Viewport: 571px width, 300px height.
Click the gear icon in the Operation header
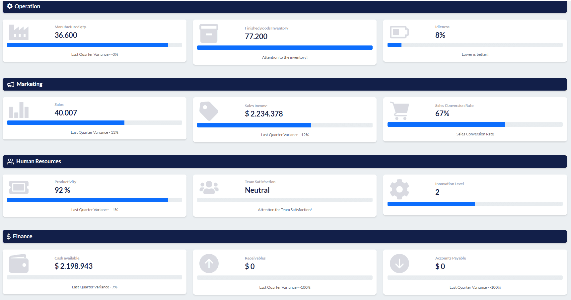click(10, 6)
